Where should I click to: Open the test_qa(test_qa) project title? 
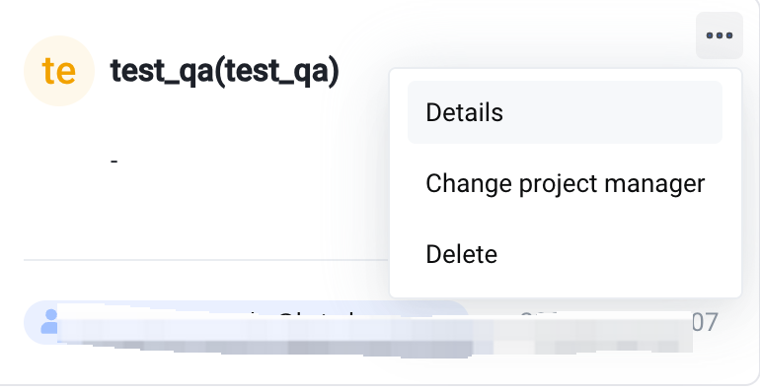(224, 72)
